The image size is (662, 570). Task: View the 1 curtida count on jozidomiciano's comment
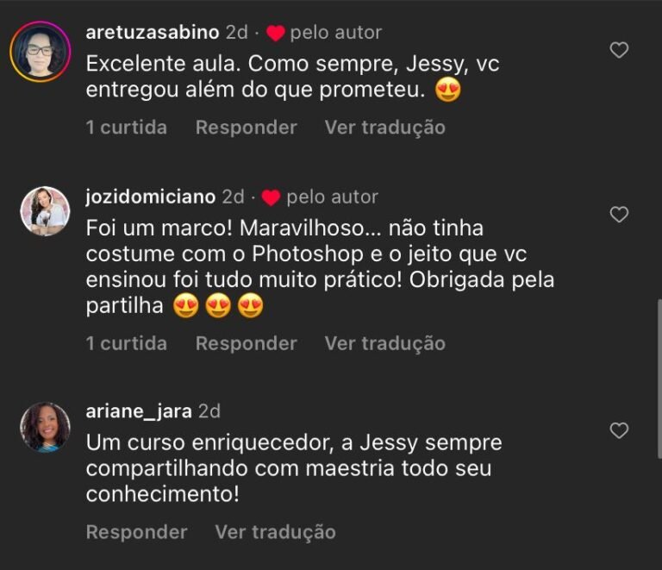[126, 343]
